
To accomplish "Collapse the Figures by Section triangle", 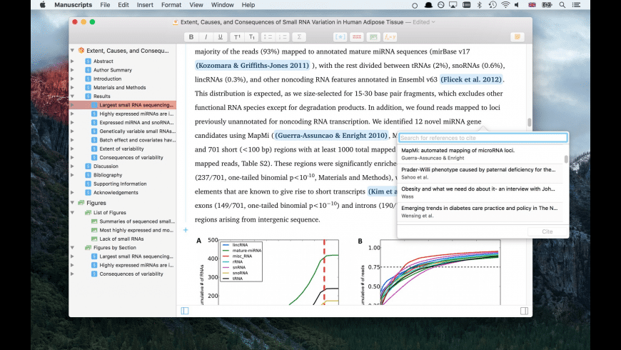I will pyautogui.click(x=73, y=247).
